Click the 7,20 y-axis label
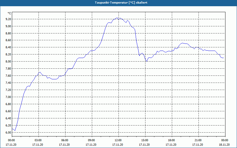This screenshot has width=237, height=148. click(x=8, y=90)
